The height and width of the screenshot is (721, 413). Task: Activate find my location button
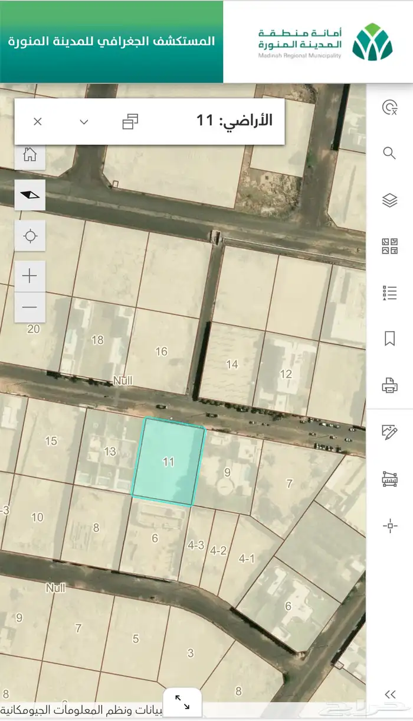[x=30, y=236]
